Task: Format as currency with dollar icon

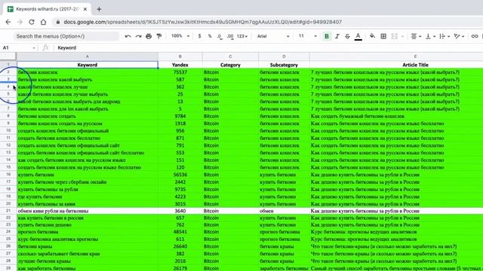Action: [199, 36]
